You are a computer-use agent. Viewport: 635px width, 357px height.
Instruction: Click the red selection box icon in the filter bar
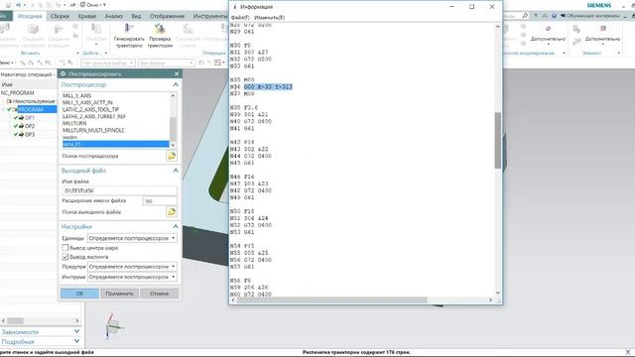tap(218, 62)
